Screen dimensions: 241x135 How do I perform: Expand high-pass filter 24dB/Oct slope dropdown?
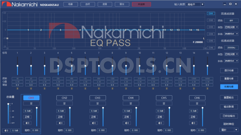(231, 34)
